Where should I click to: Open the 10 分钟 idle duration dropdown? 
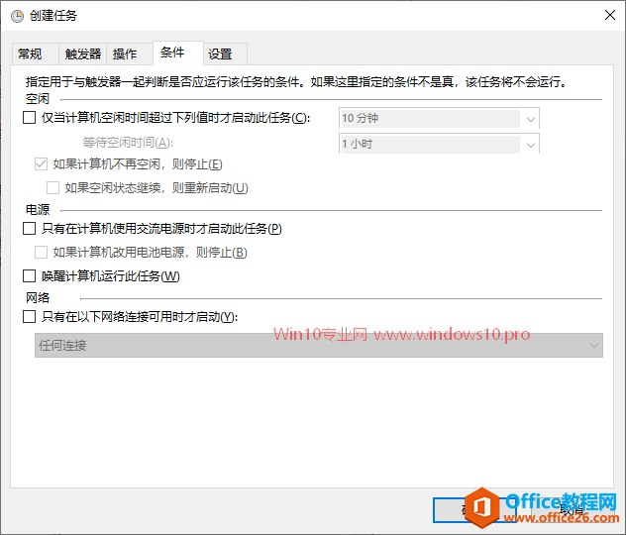click(439, 118)
